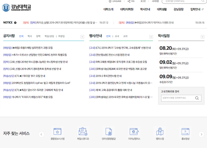Open the 유통마케팅 실무전문가 과정 모집 notice
The height and width of the screenshot is (148, 207).
point(28,48)
